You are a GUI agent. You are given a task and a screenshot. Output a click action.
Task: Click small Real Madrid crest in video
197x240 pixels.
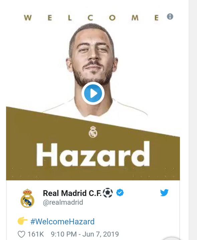pos(93,132)
